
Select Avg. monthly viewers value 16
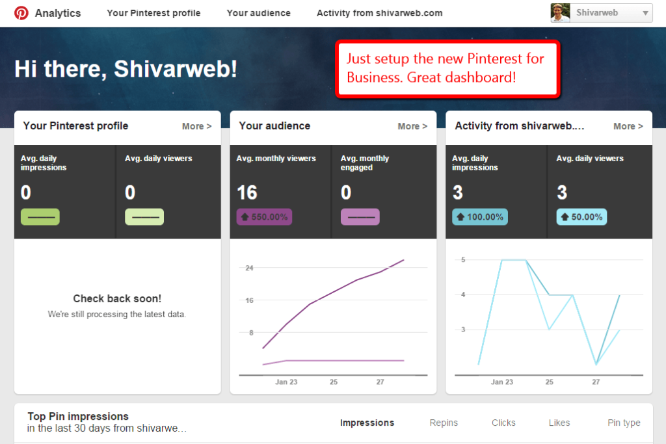[246, 192]
